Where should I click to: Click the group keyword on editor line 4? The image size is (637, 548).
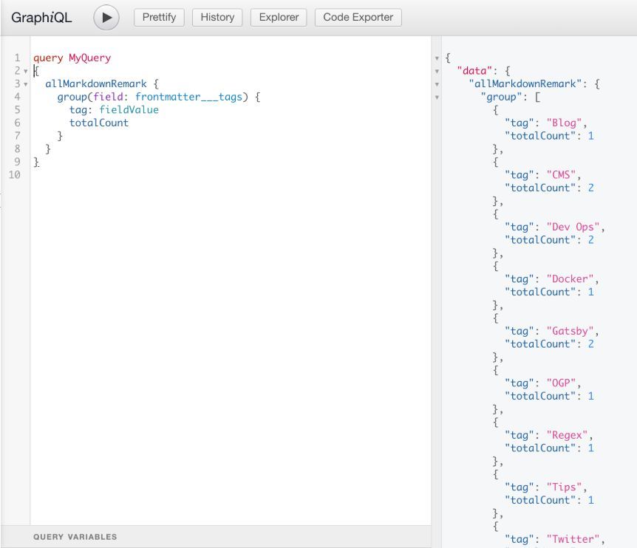[72, 97]
